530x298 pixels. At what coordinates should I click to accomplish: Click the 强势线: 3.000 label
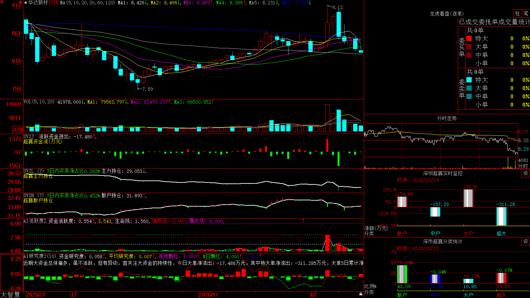point(169,221)
